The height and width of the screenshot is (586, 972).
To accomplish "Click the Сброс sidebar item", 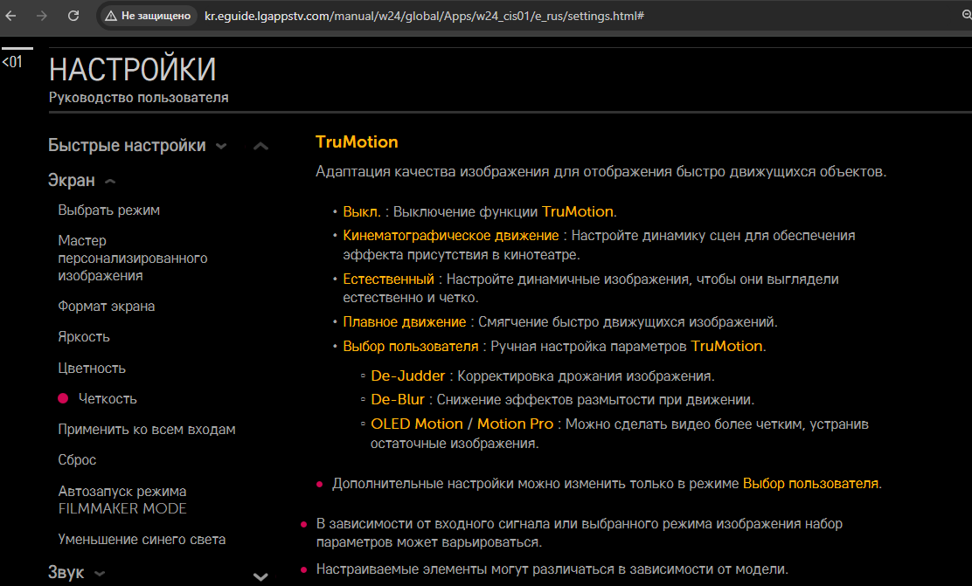I will [x=77, y=460].
